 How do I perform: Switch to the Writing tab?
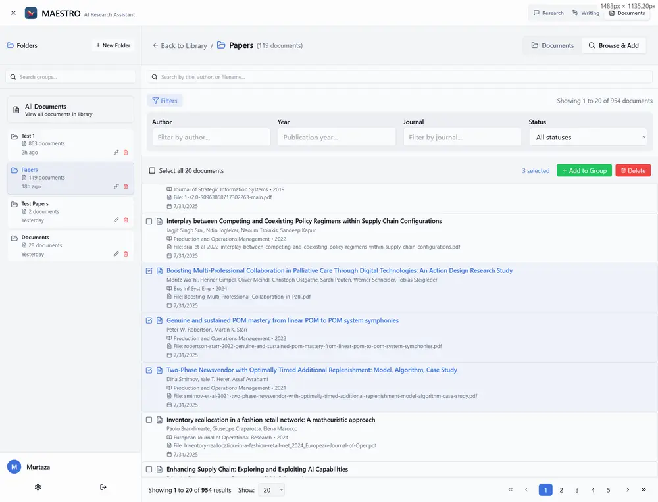click(586, 13)
